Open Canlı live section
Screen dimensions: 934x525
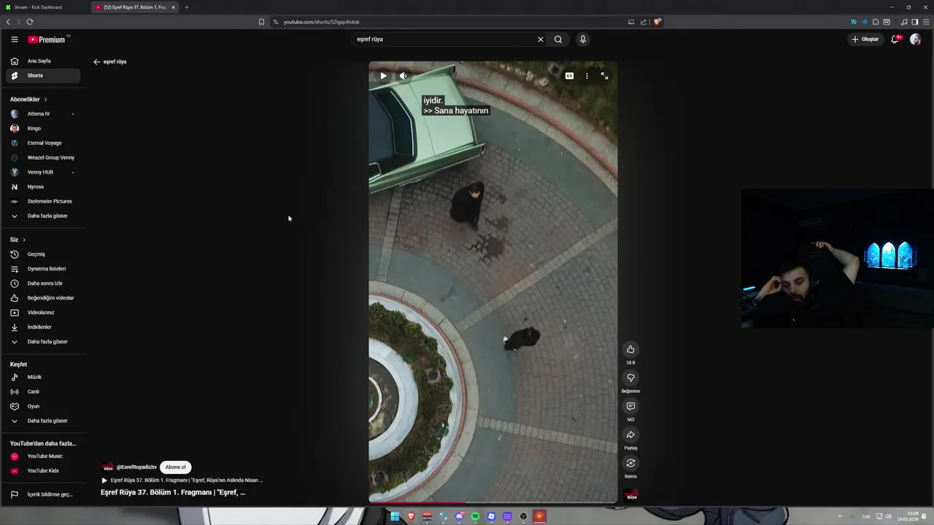(44, 392)
